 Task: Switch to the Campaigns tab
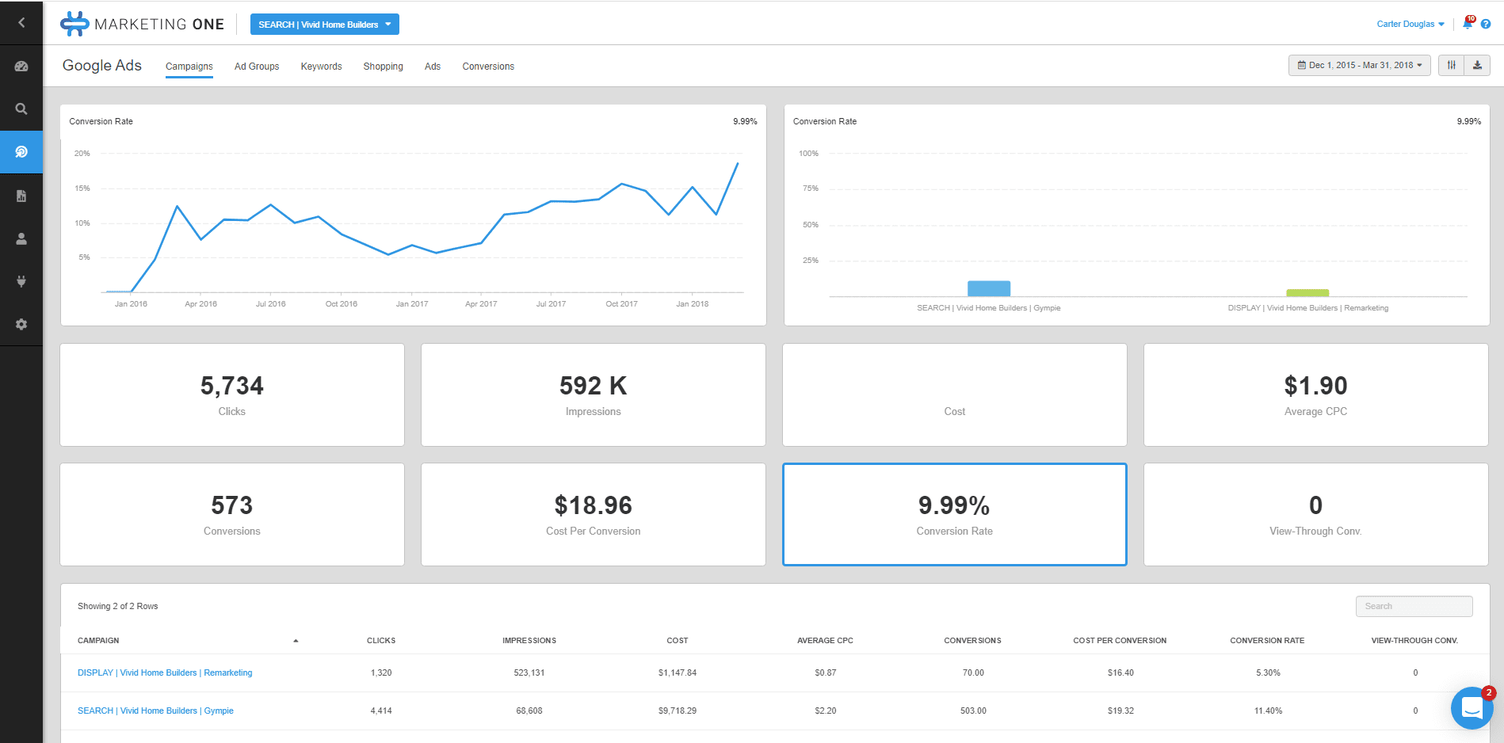(189, 67)
